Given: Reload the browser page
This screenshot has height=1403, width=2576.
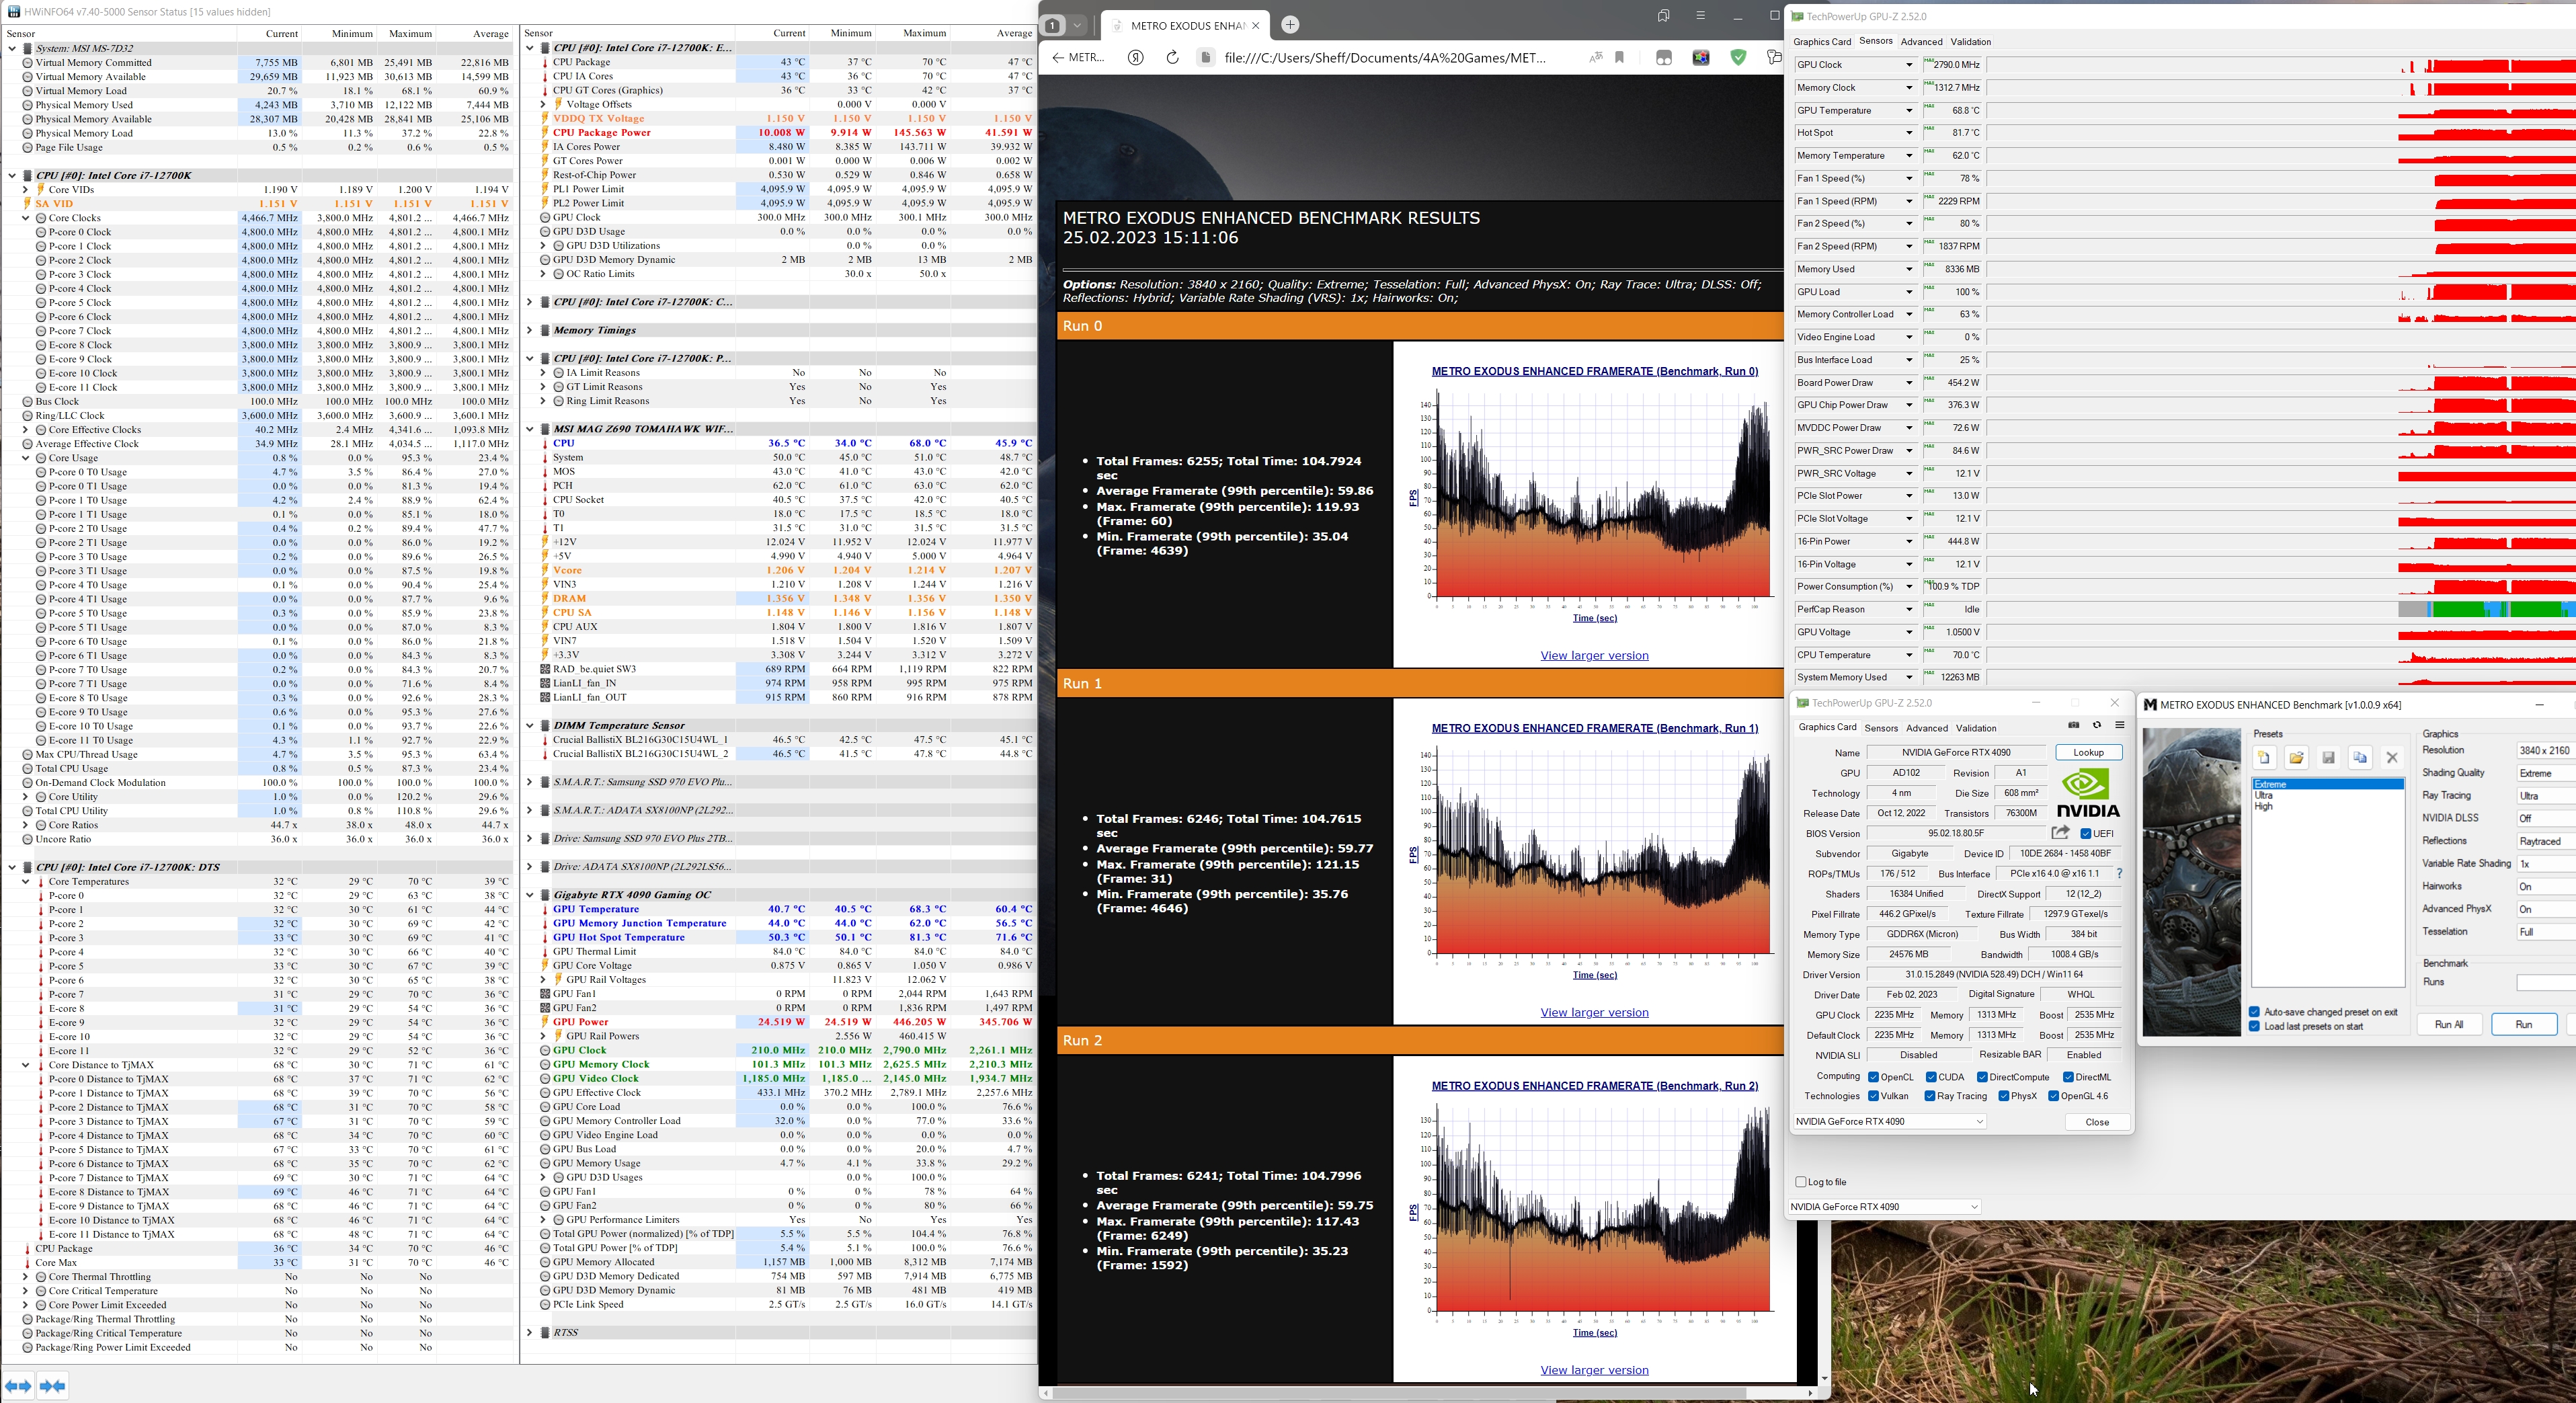Looking at the screenshot, I should (x=1172, y=57).
